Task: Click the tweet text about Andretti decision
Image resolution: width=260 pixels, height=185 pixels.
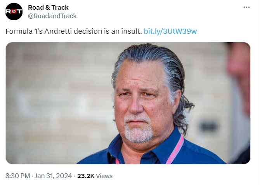Action: pos(74,31)
